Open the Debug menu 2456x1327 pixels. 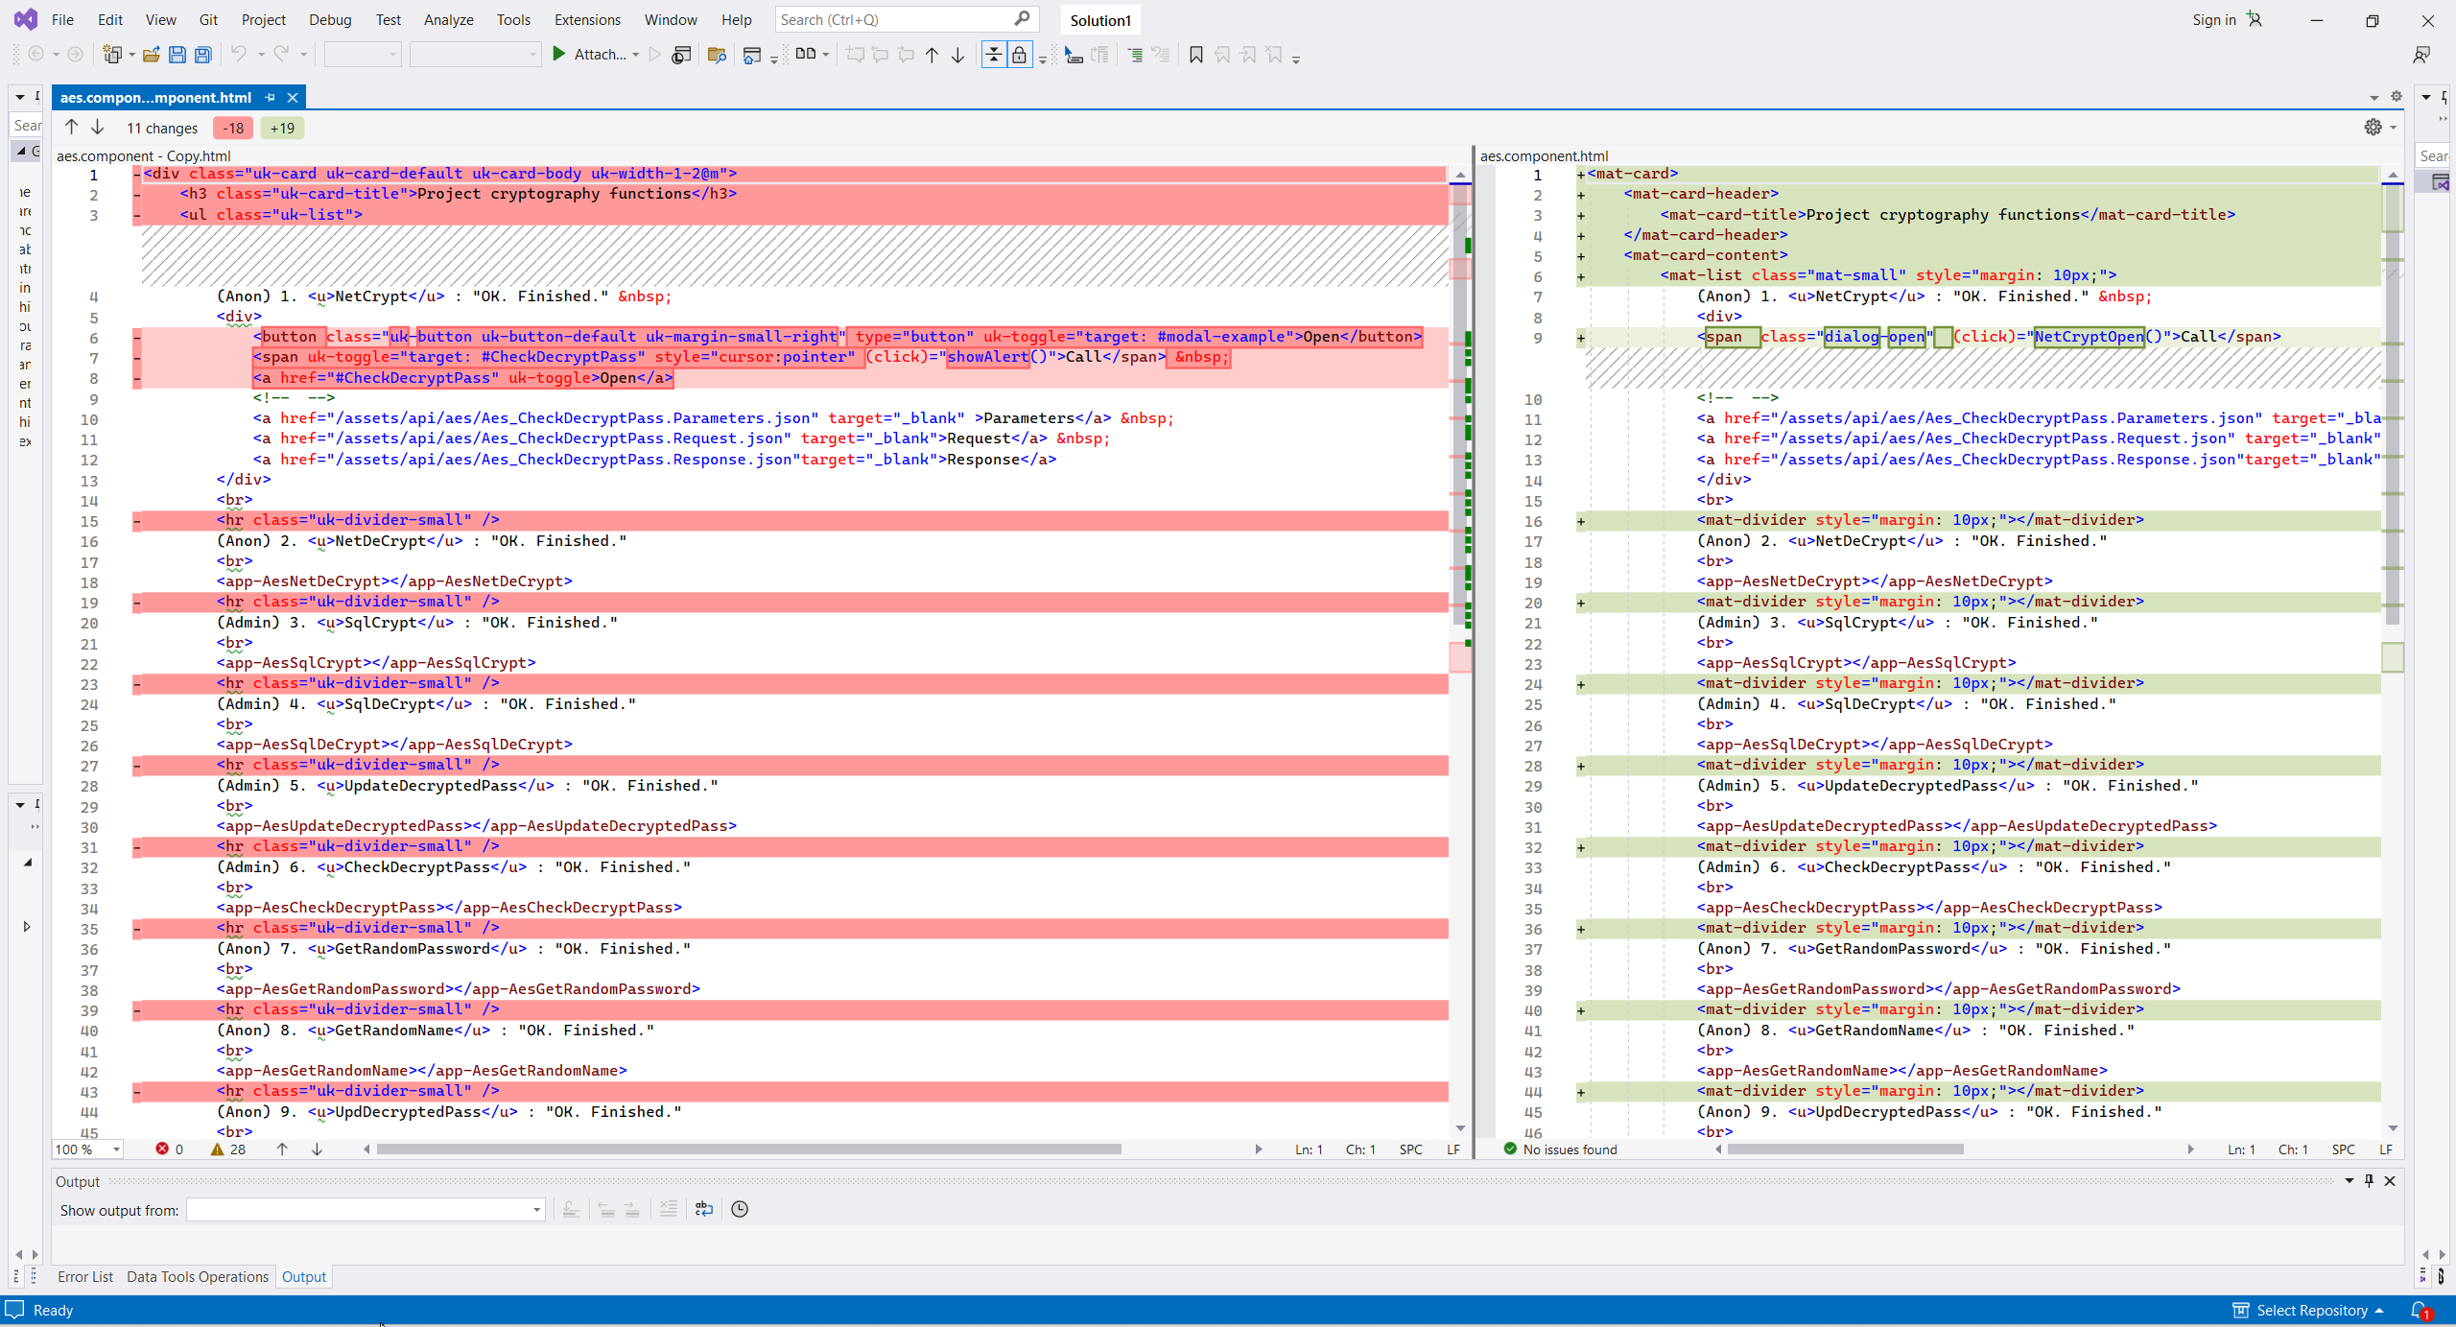click(x=330, y=19)
